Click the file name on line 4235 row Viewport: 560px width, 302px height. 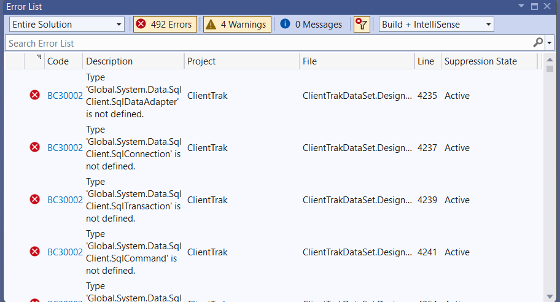point(357,96)
